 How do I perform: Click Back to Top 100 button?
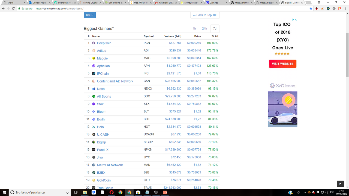pyautogui.click(x=205, y=15)
